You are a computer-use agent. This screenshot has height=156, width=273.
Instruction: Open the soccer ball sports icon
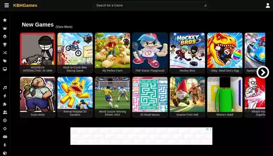[x=5, y=120]
